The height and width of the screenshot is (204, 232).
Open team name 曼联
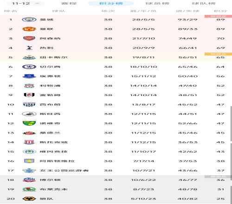pos(46,29)
